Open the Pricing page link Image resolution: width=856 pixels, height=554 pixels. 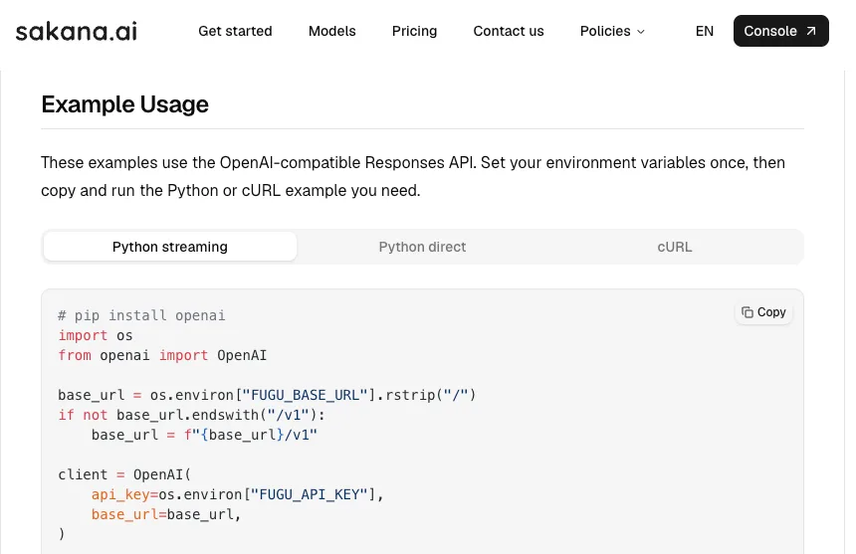[414, 31]
